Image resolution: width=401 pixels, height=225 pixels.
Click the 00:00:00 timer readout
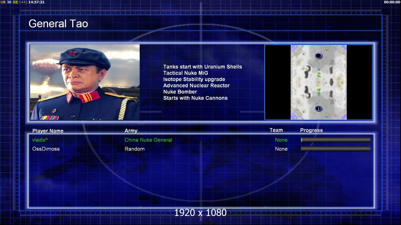392,2
